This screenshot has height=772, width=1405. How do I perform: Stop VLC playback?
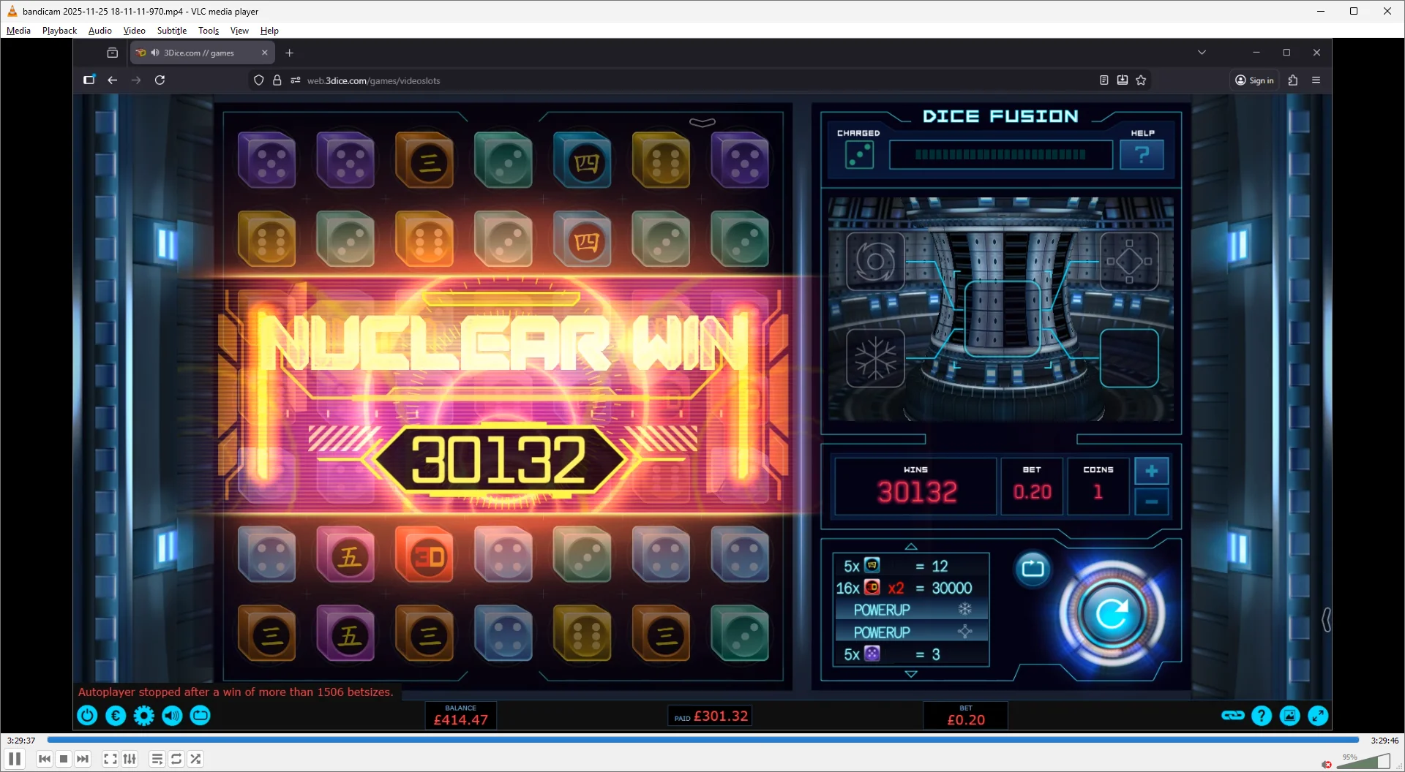(x=64, y=759)
